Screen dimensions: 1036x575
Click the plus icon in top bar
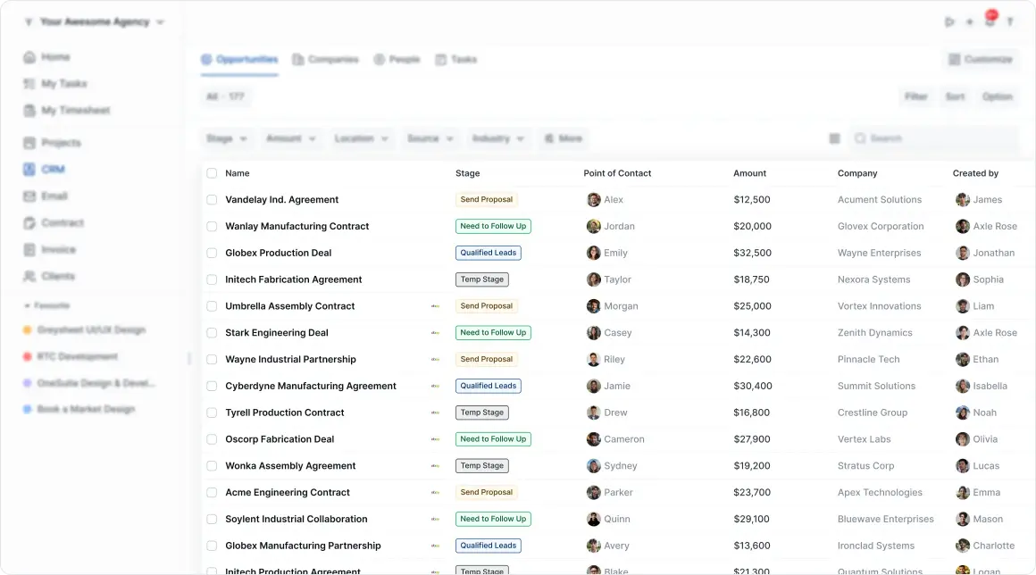coord(969,21)
